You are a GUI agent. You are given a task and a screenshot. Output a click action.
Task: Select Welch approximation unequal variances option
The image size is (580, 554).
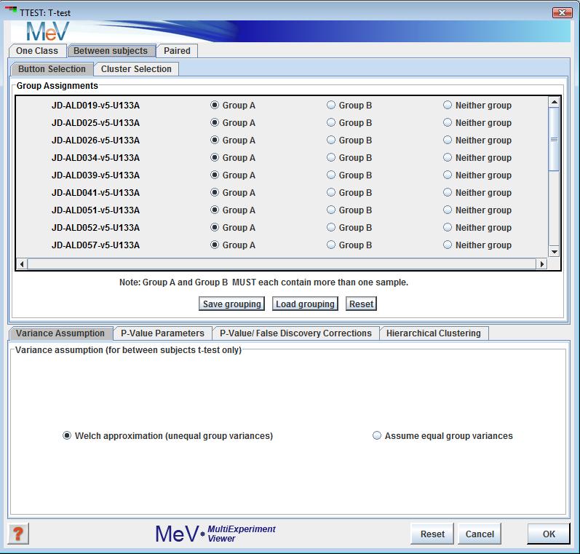(68, 436)
